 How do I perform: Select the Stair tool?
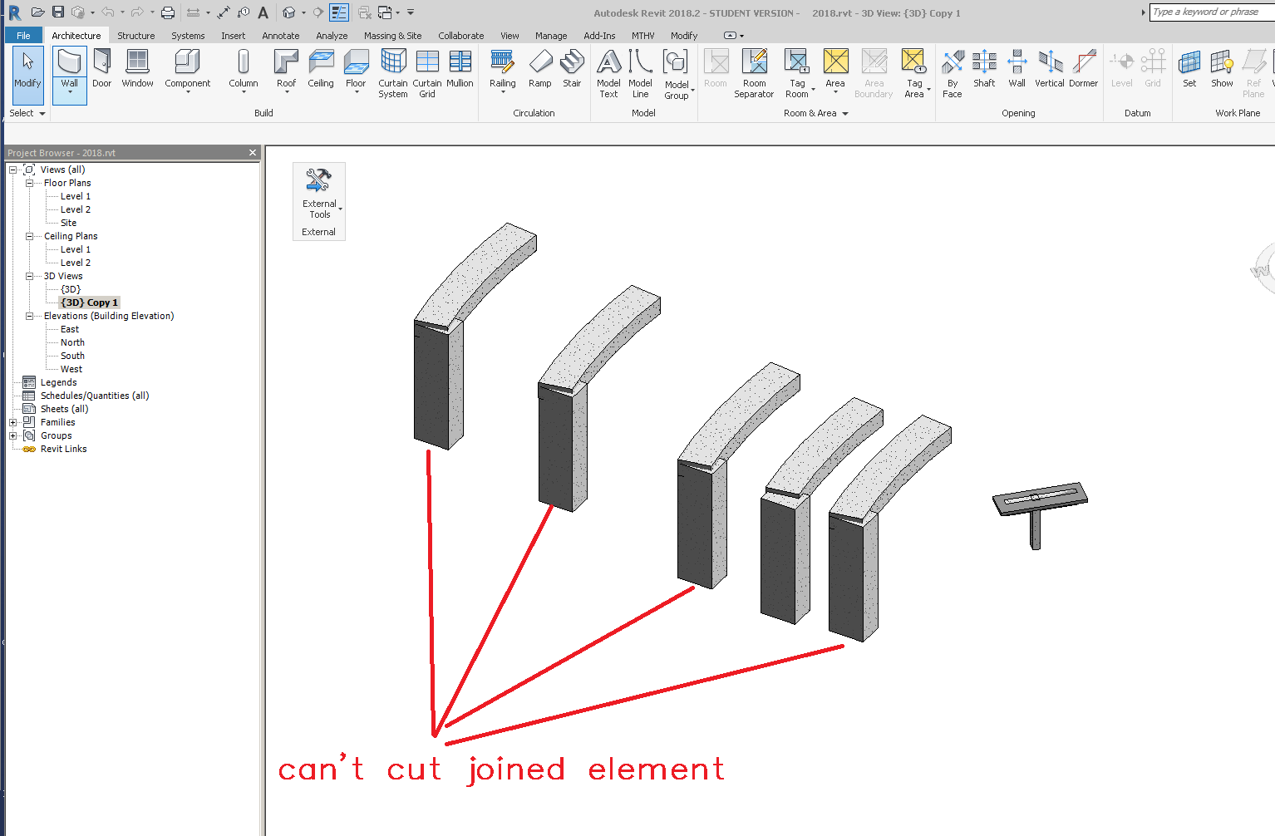tap(572, 68)
